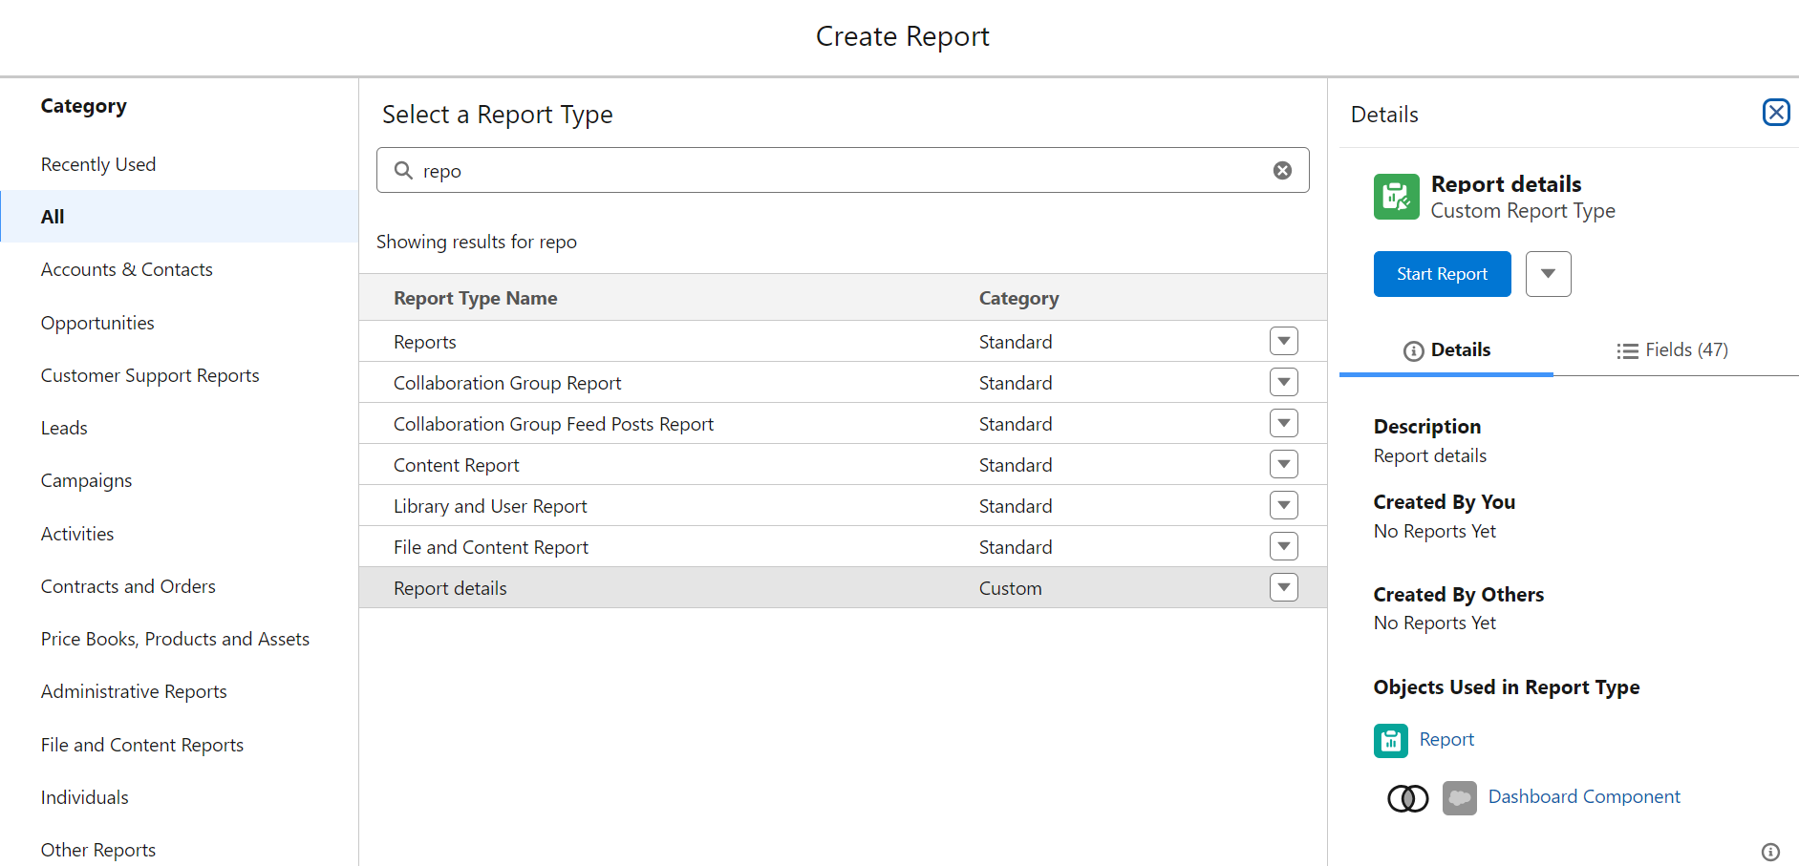Click into the report type search field
Image resolution: width=1799 pixels, height=866 pixels.
point(843,170)
